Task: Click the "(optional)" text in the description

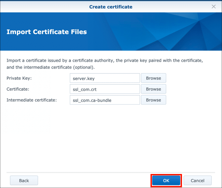Action: coord(83,67)
